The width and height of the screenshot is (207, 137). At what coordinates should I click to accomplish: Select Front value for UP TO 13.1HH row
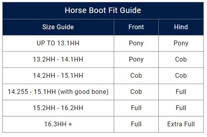tap(136, 43)
